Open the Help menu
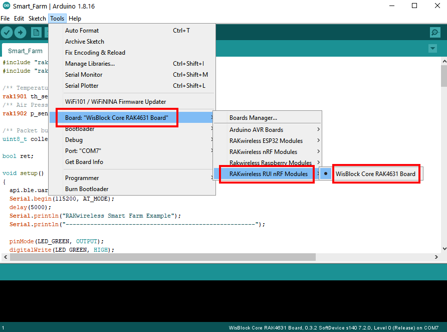Screen dimensions: 447x332 (x=75, y=19)
